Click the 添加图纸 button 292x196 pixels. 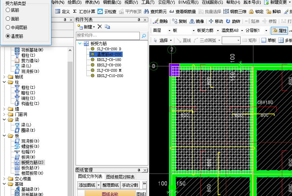(x=87, y=185)
